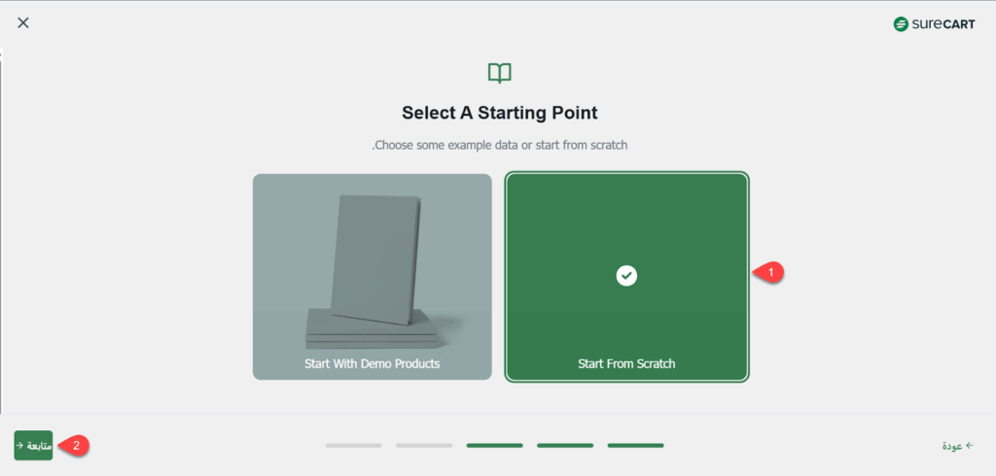Click the red annotation marker numbered 2

point(77,445)
